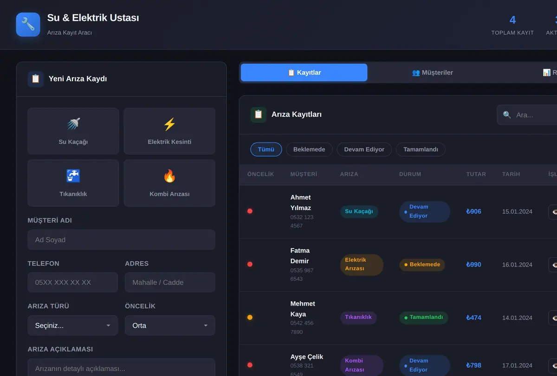Click the magnifier icon in search box

click(x=507, y=115)
